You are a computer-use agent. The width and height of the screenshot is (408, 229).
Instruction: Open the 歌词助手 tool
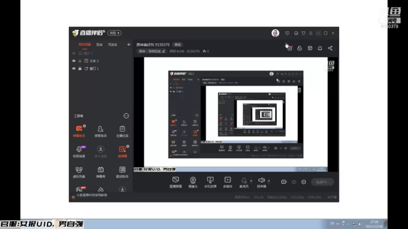click(x=122, y=172)
